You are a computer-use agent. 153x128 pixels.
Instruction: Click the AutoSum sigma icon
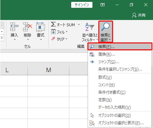click(x=53, y=24)
